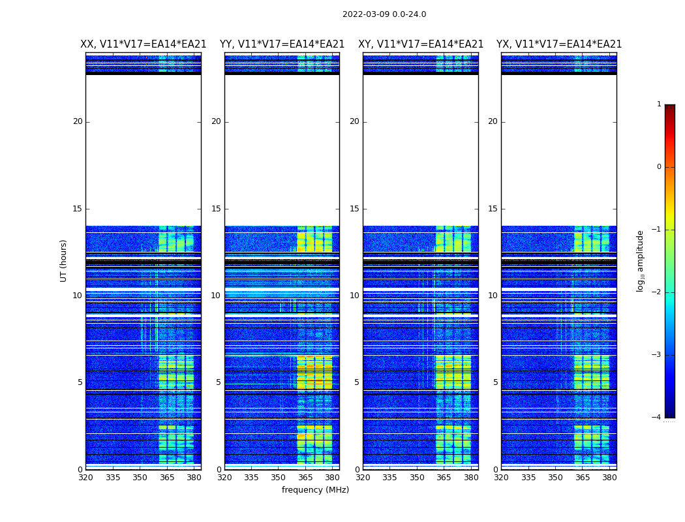Viewport: 685px width, 522px height.
Task: Click the UT (hours) axis label
Action: click(x=63, y=261)
